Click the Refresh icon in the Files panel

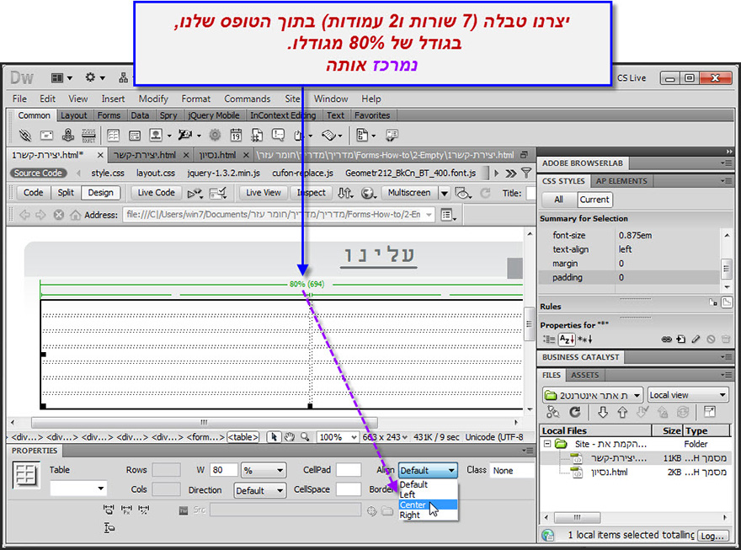pos(574,413)
